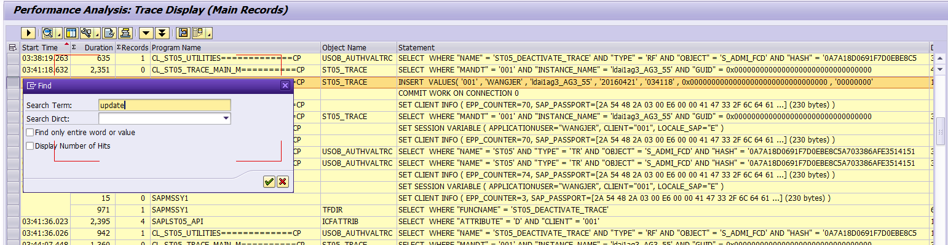Click the play/execute toolbar icon
Image resolution: width=948 pixels, height=245 pixels.
pos(28,33)
